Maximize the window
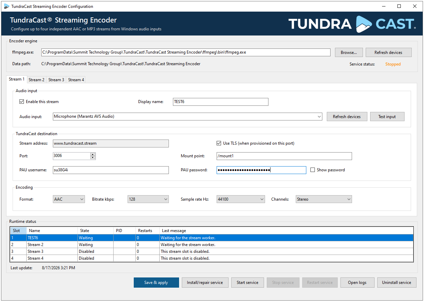This screenshot has height=302, width=424. [x=399, y=6]
